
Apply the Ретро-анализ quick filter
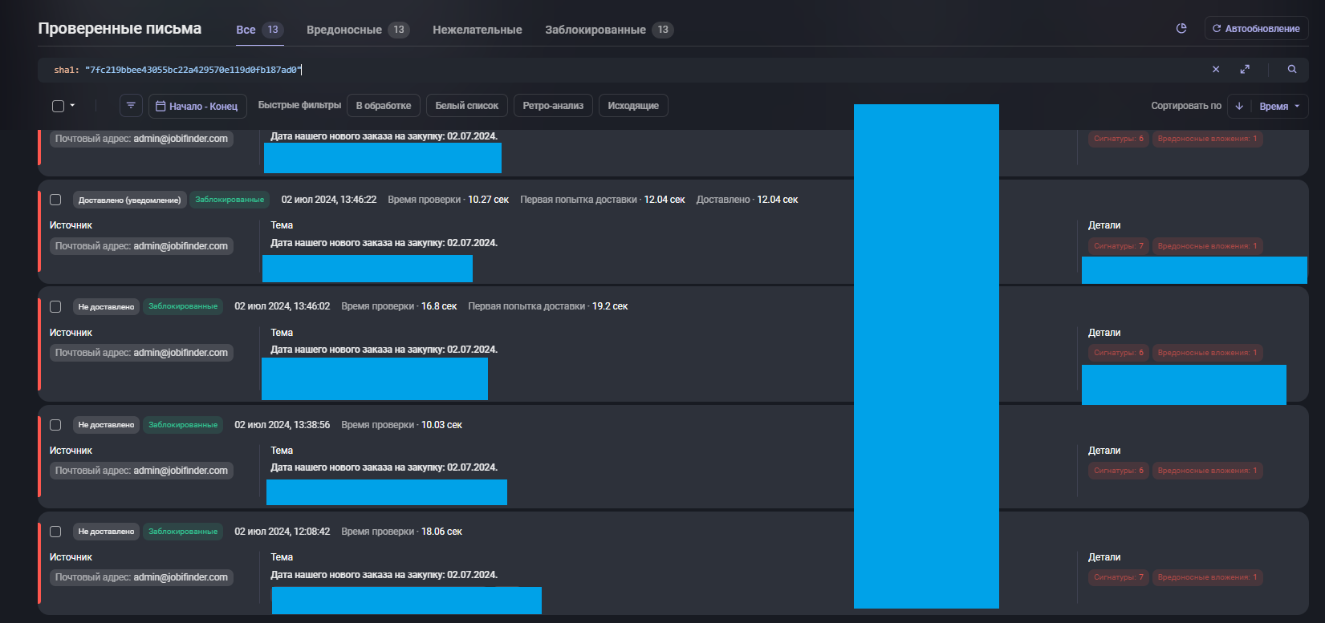click(553, 106)
